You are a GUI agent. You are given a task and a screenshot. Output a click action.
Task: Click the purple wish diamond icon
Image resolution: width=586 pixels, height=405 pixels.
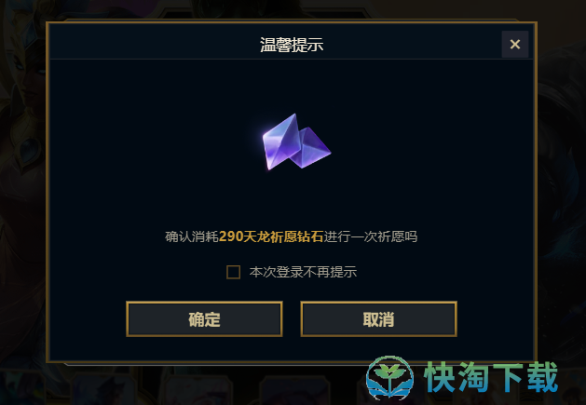(x=296, y=142)
